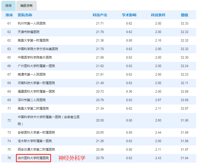
Task: Click 科技产出 value 21.34
Action: point(100,109)
